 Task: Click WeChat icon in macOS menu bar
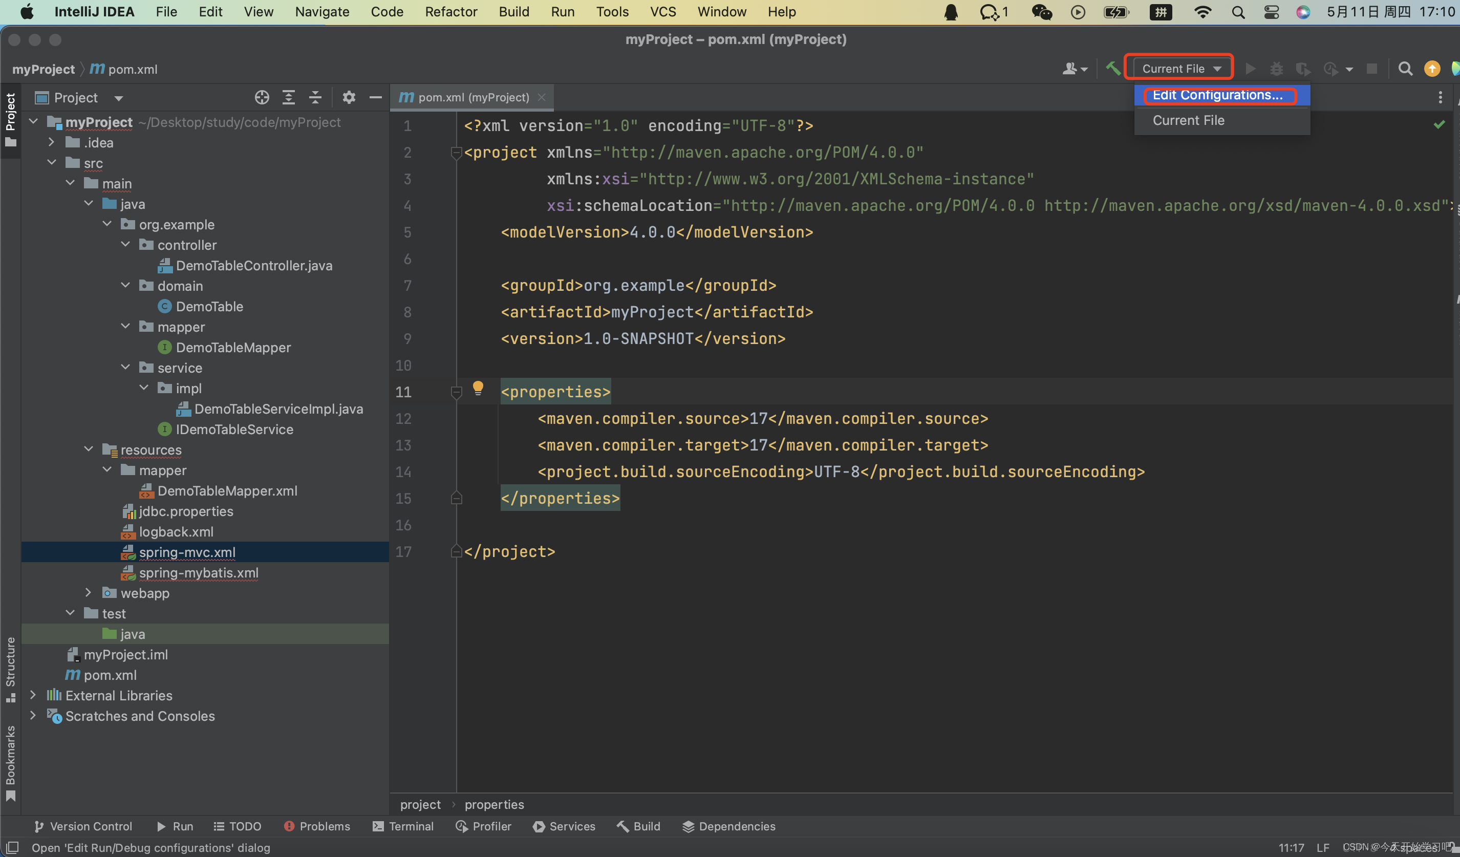tap(1041, 12)
